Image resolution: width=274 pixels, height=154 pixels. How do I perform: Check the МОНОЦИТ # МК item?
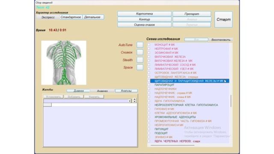tap(149, 44)
